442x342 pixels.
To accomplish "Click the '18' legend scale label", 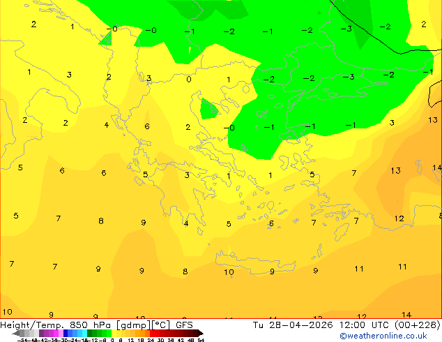I will click(141, 341).
